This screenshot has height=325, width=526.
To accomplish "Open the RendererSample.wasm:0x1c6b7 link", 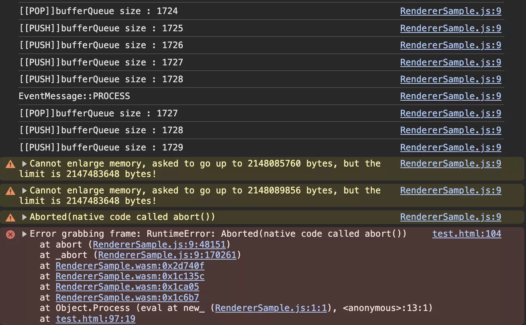I will tap(127, 298).
